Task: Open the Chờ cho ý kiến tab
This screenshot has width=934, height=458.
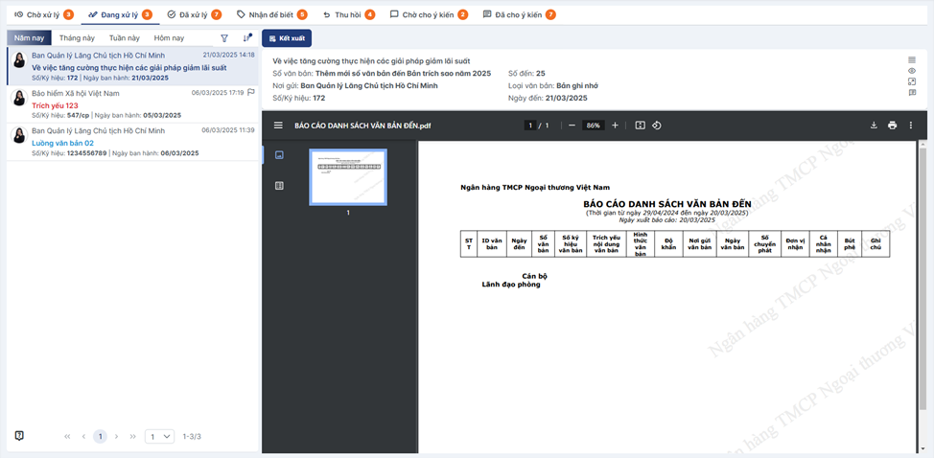Action: coord(429,14)
